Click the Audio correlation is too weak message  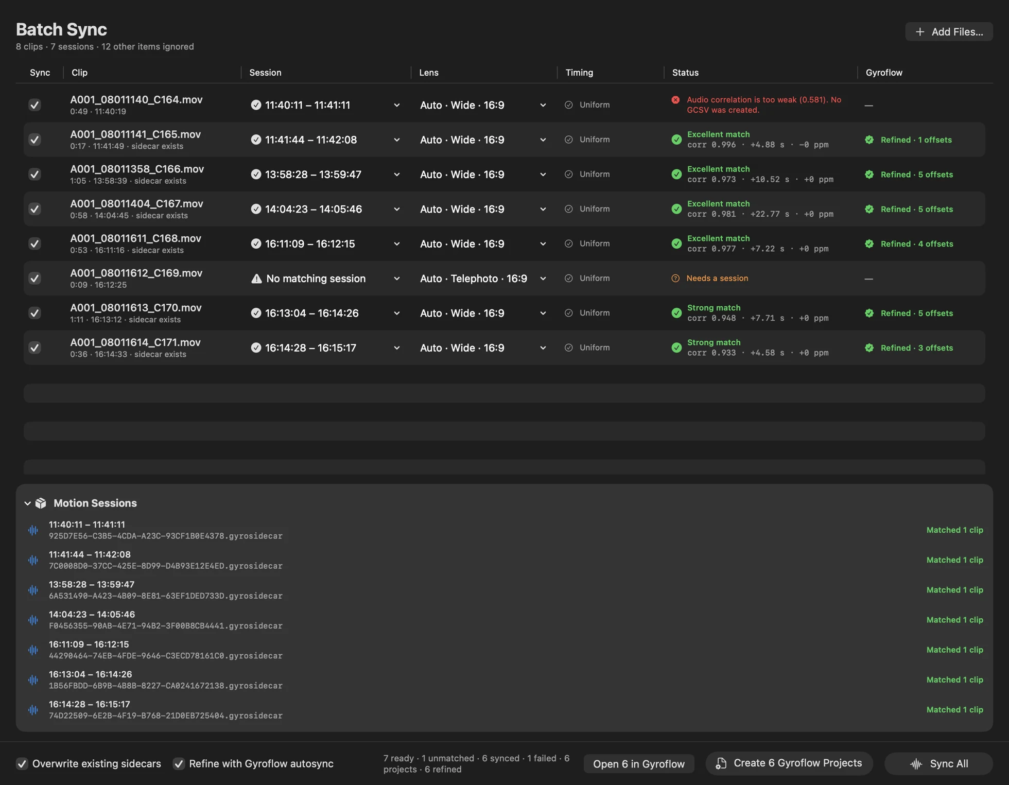click(x=764, y=105)
